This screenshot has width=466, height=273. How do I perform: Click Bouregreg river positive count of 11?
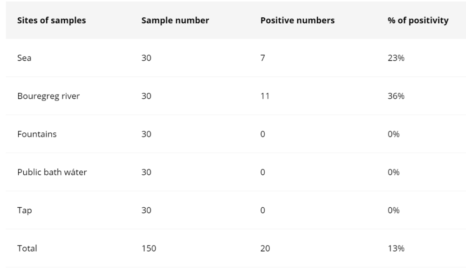(x=265, y=96)
